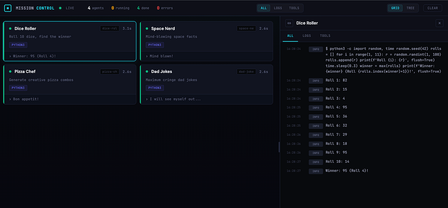
Task: Click the green status dot on Pizza Chef
Action: [x=10, y=71]
